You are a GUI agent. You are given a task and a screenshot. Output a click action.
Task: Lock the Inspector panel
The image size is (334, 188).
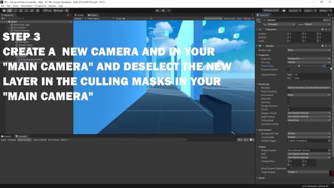(329, 15)
